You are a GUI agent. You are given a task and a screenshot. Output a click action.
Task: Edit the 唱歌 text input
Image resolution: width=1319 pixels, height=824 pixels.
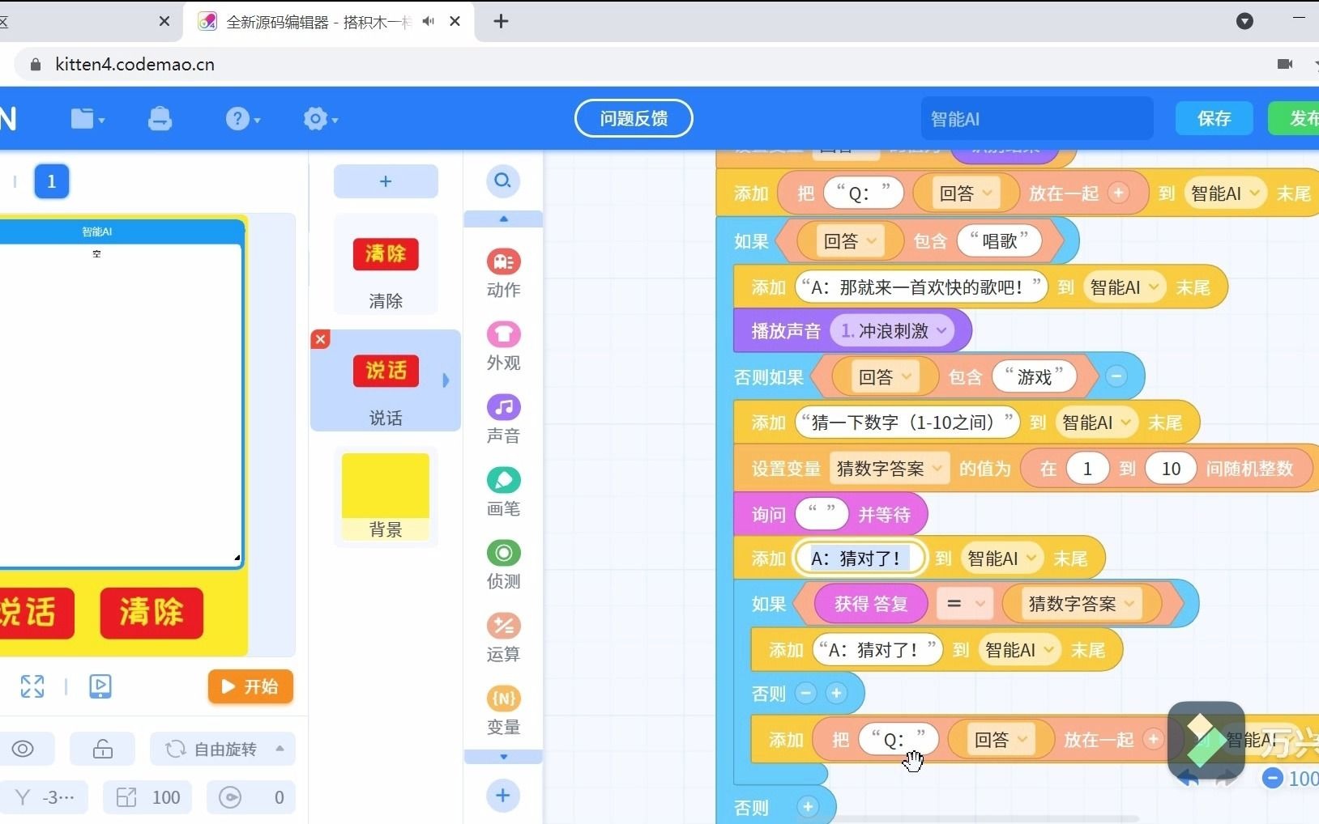(999, 240)
